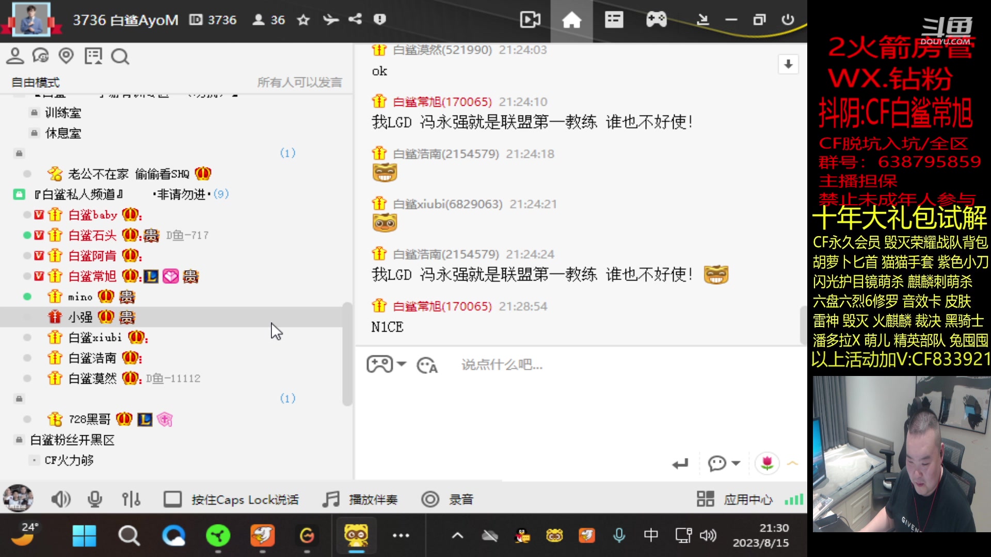Open the member list icon
This screenshot has height=557, width=991.
pos(15,55)
